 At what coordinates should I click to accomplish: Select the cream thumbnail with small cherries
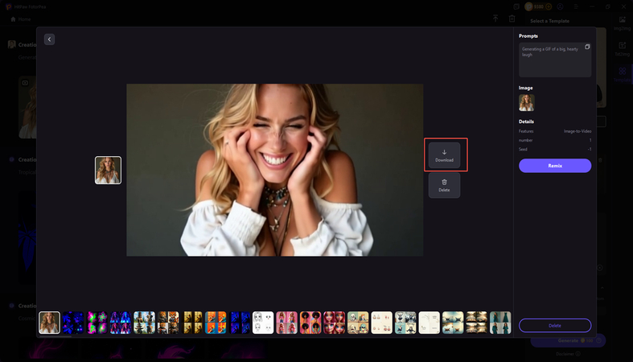(382, 323)
